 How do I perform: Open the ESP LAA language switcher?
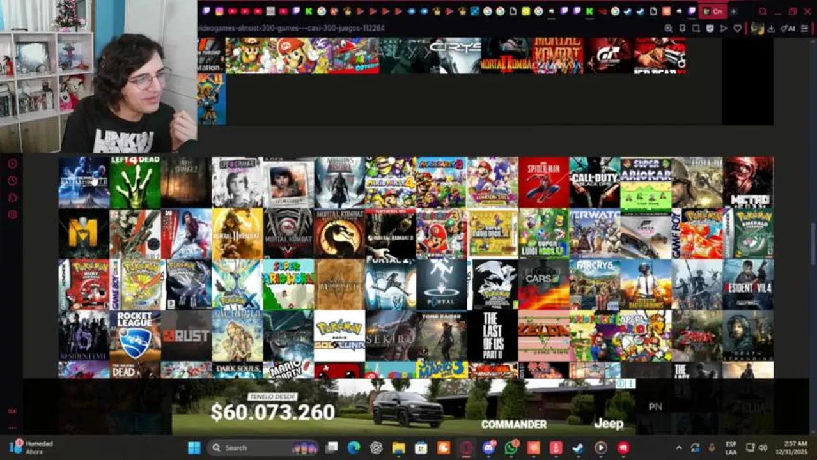point(731,448)
